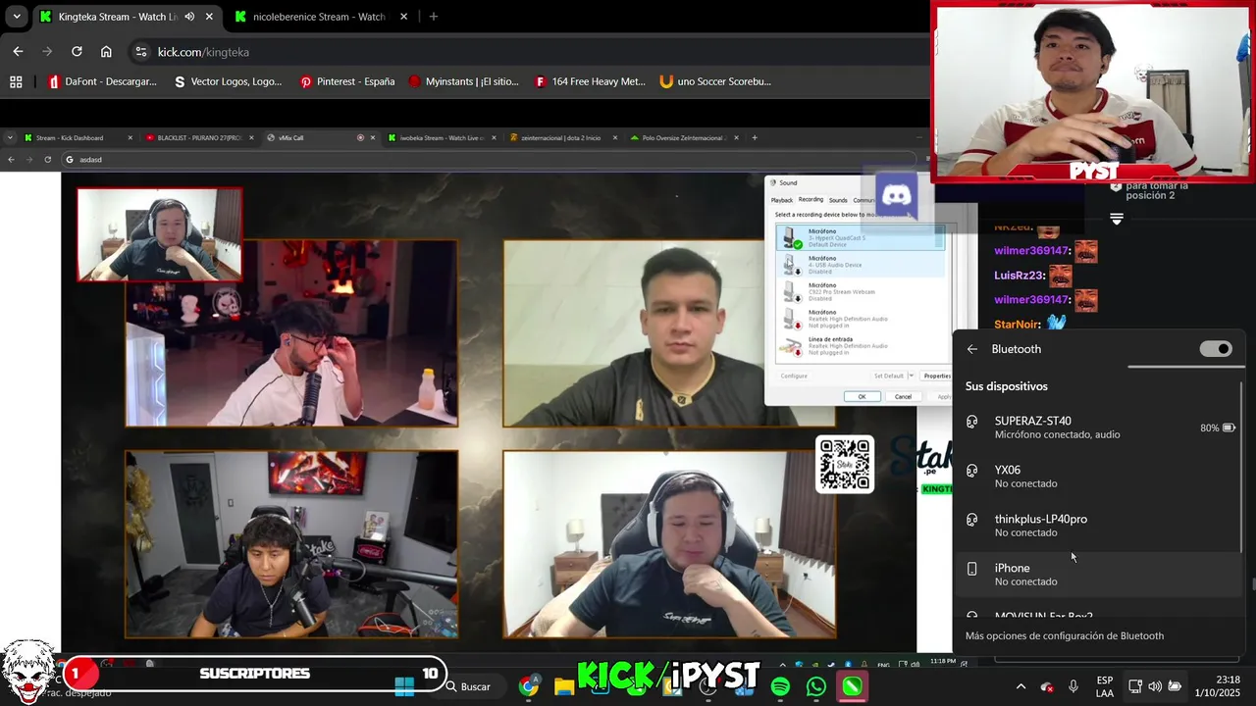
Task: Open the tab search dropdown arrow
Action: point(17,17)
